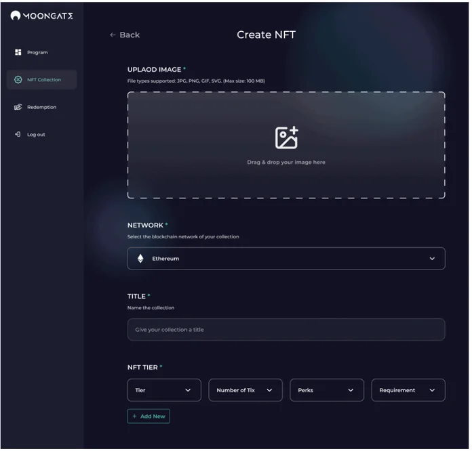Viewport: 472px width, 451px height.
Task: Open the Number of Tix dropdown
Action: point(245,390)
